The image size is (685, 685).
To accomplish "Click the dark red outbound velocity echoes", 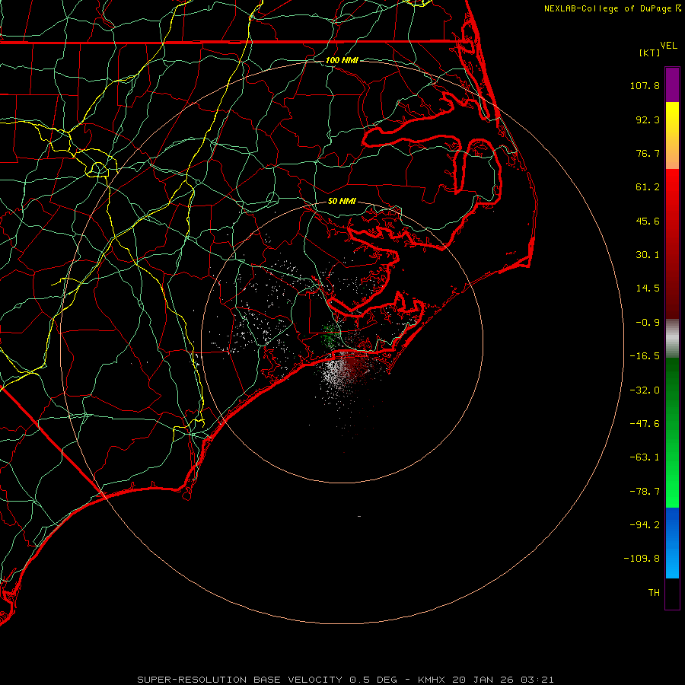I will [x=359, y=366].
